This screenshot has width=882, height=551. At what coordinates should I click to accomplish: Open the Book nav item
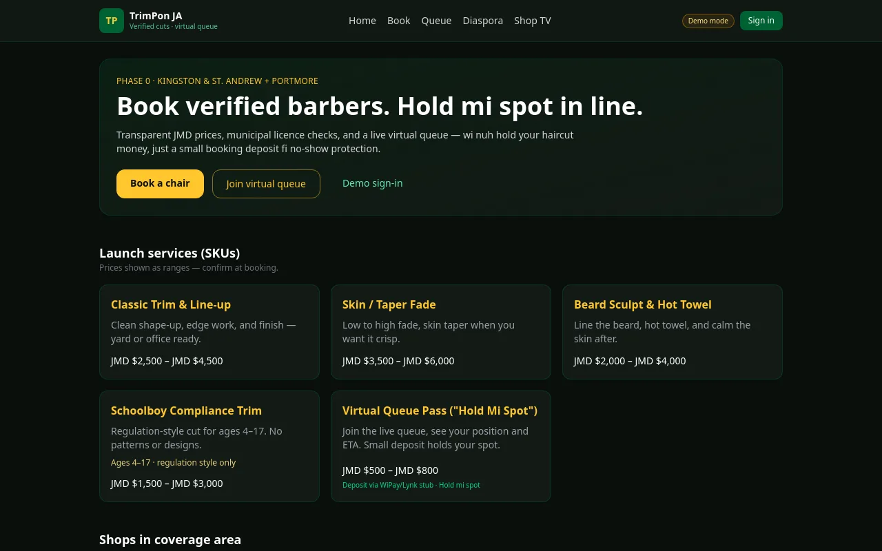point(399,21)
